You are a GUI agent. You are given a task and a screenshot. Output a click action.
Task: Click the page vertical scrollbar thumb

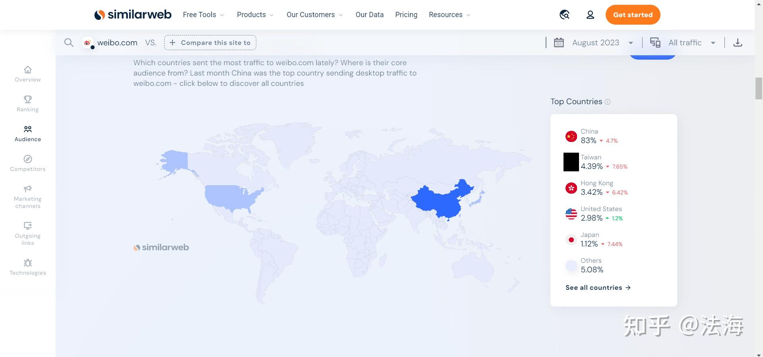pos(759,89)
